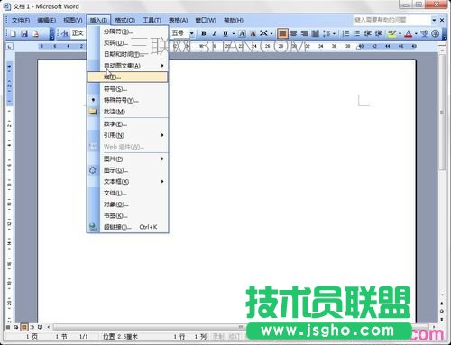
Task: Click the Line Spacing icon
Action: pos(327,33)
